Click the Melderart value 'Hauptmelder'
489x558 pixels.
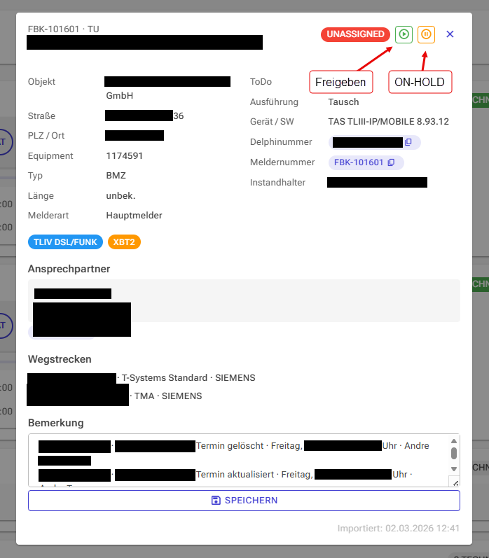pyautogui.click(x=134, y=216)
